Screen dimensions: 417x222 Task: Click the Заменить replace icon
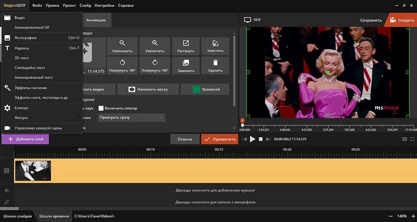click(x=186, y=63)
